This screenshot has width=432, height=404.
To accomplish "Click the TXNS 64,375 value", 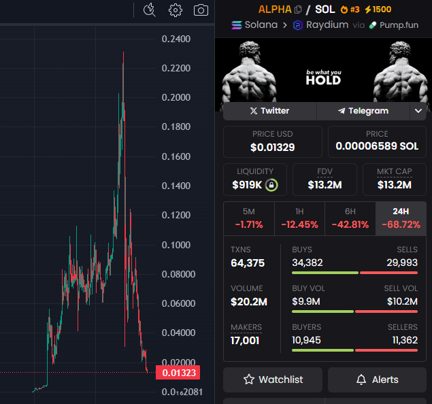I will 248,263.
